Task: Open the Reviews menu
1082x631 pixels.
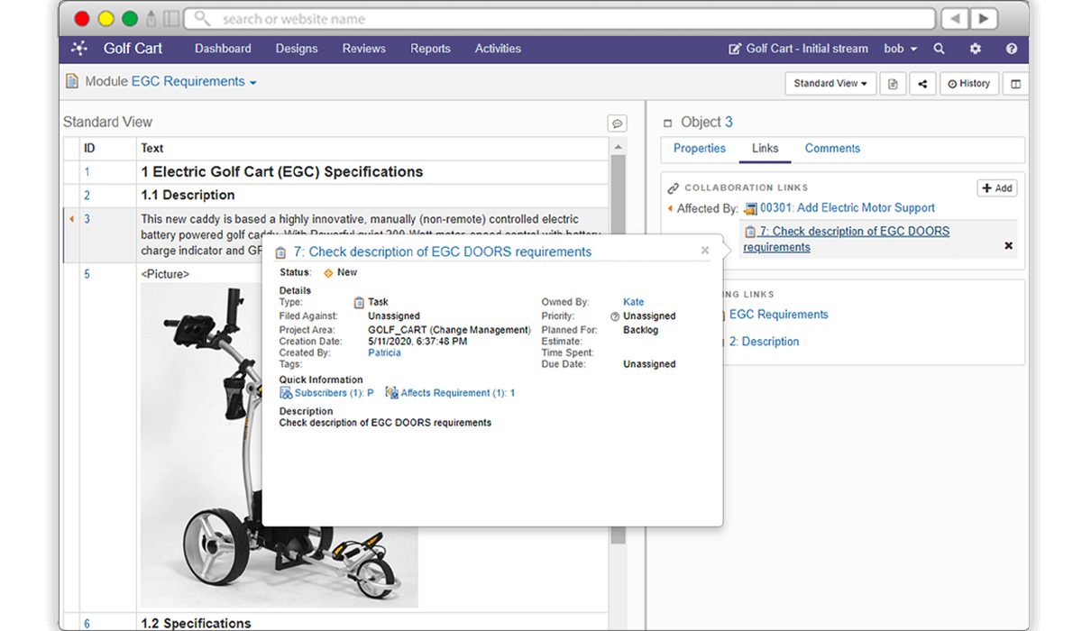Action: [x=363, y=49]
